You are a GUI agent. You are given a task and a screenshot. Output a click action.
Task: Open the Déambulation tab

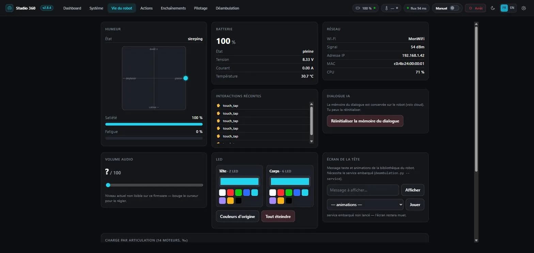(227, 8)
